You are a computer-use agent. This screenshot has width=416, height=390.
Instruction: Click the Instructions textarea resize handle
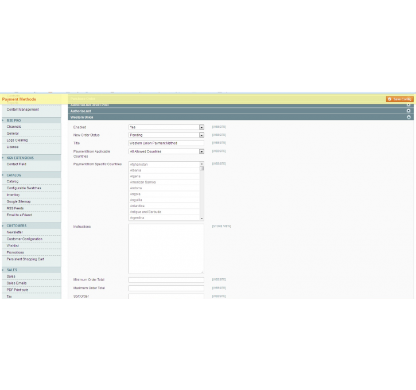coord(202,272)
